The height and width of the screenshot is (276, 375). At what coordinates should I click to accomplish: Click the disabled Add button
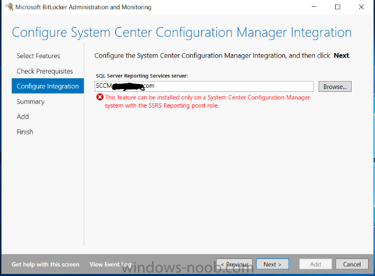316,264
